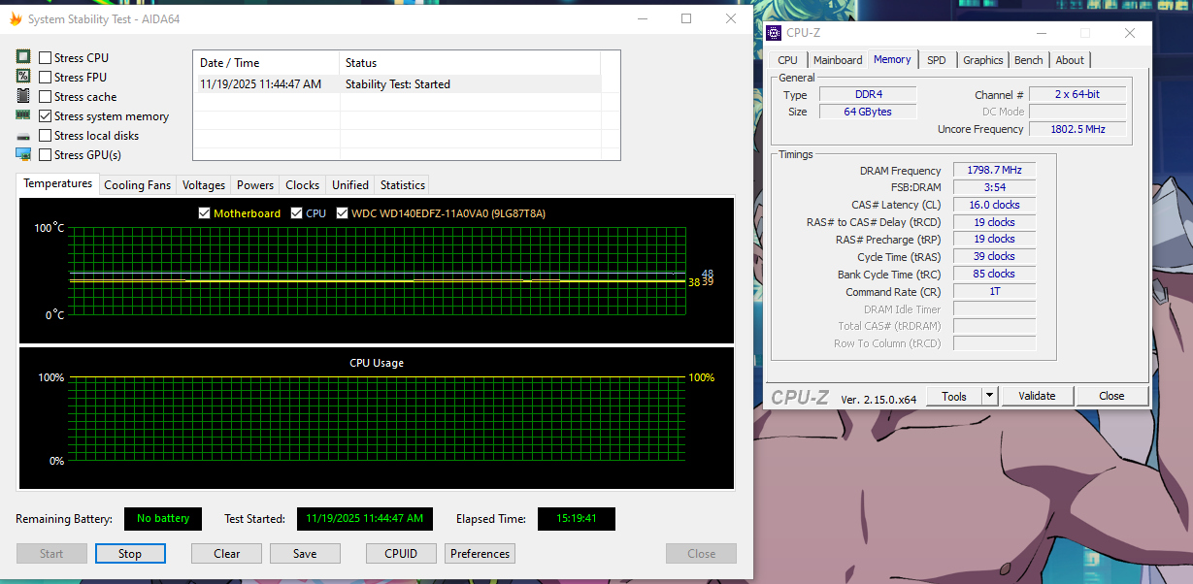This screenshot has width=1193, height=584.
Task: Open the CPU tab in CPU-Z
Action: (x=787, y=60)
